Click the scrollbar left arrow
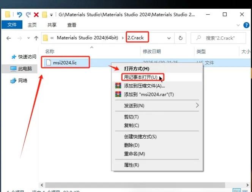 [42, 185]
